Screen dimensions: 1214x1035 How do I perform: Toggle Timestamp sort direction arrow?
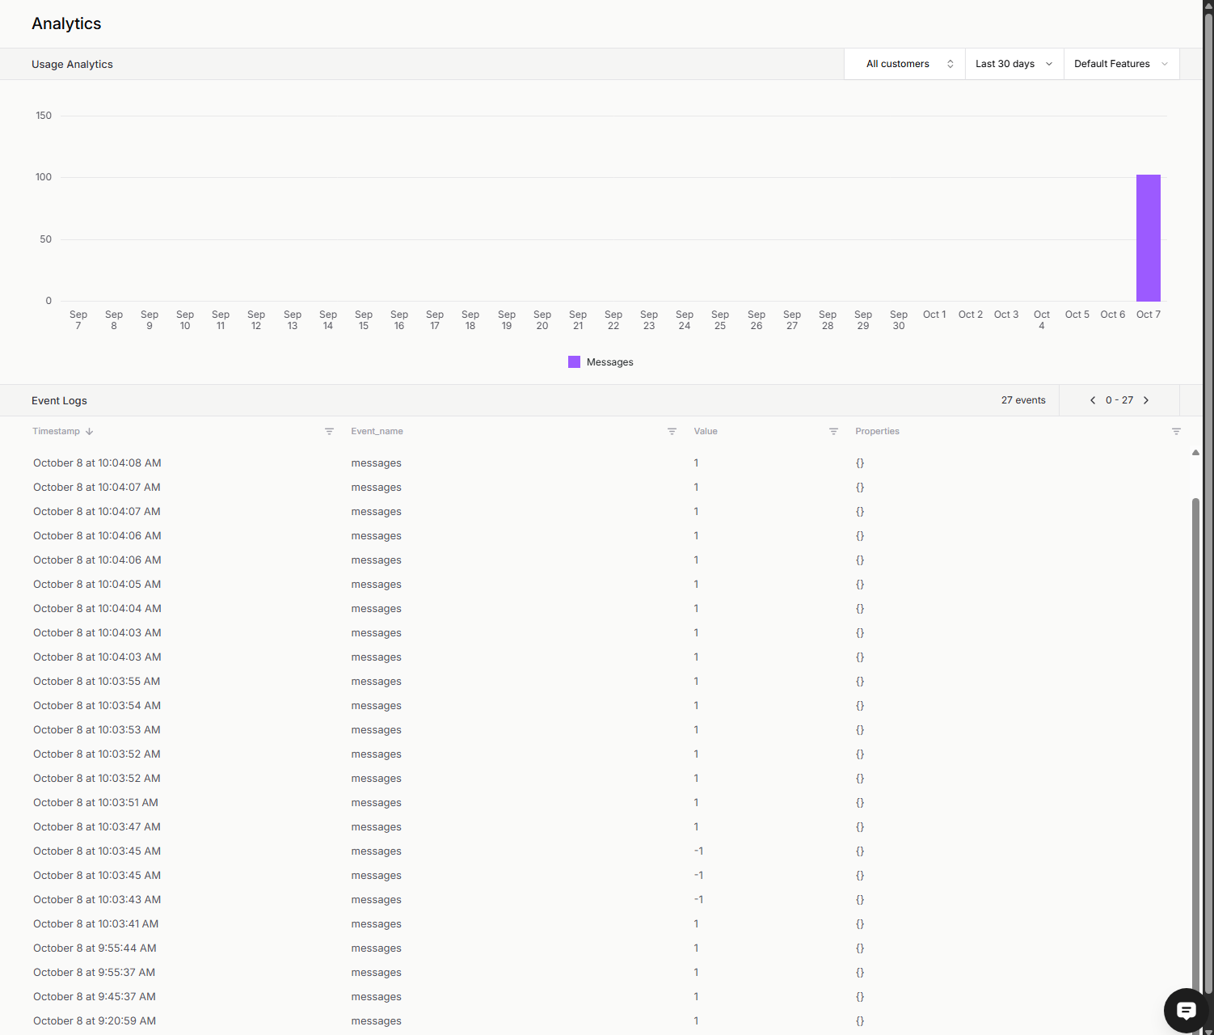[x=90, y=432]
